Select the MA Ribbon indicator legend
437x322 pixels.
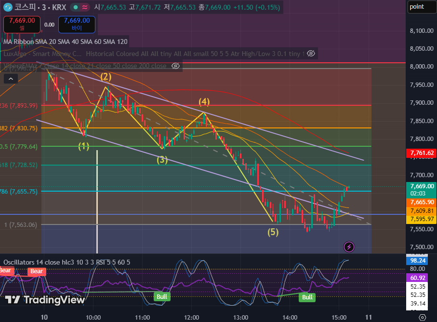[x=65, y=42]
